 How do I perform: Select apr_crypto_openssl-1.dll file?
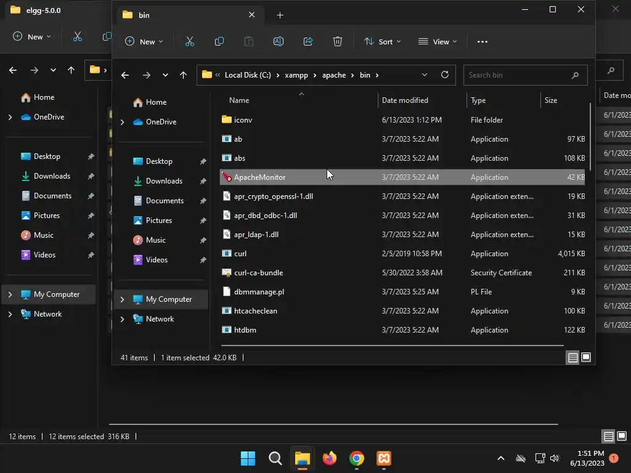(x=402, y=196)
